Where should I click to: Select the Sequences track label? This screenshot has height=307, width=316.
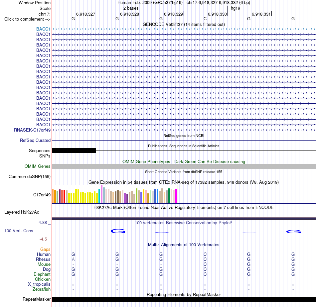pos(40,151)
